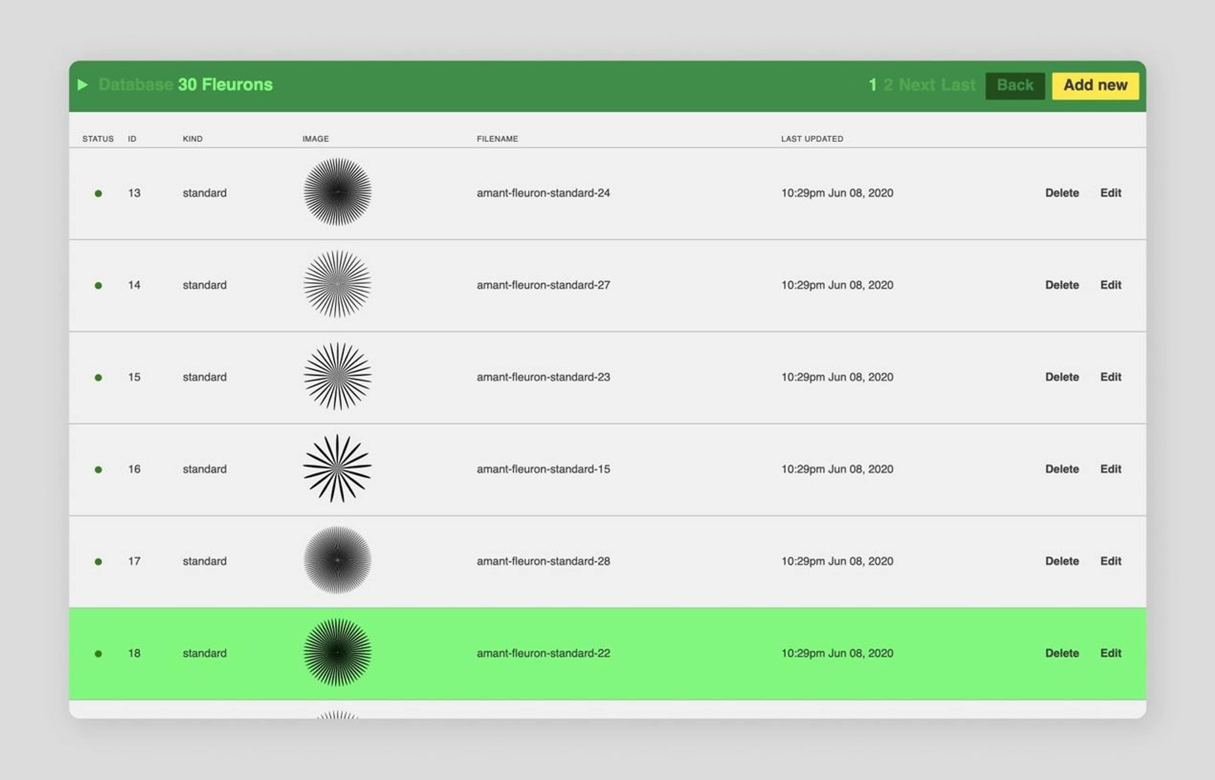Click the sparse starburst thumbnail row 16
This screenshot has height=780, width=1215.
[338, 469]
